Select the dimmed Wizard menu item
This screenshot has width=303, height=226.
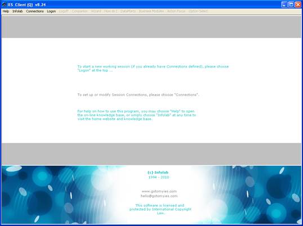[x=96, y=11]
